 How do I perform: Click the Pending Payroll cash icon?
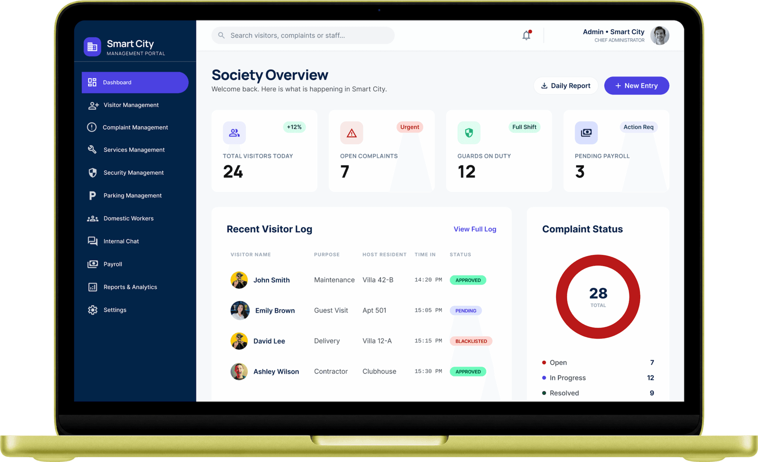coord(586,133)
